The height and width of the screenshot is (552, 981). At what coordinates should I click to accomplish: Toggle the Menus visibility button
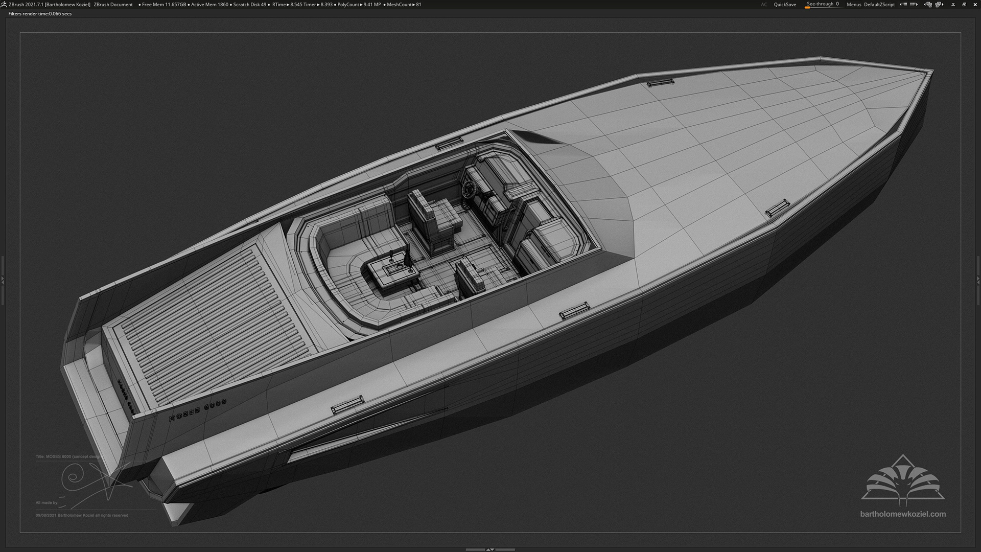coord(854,5)
